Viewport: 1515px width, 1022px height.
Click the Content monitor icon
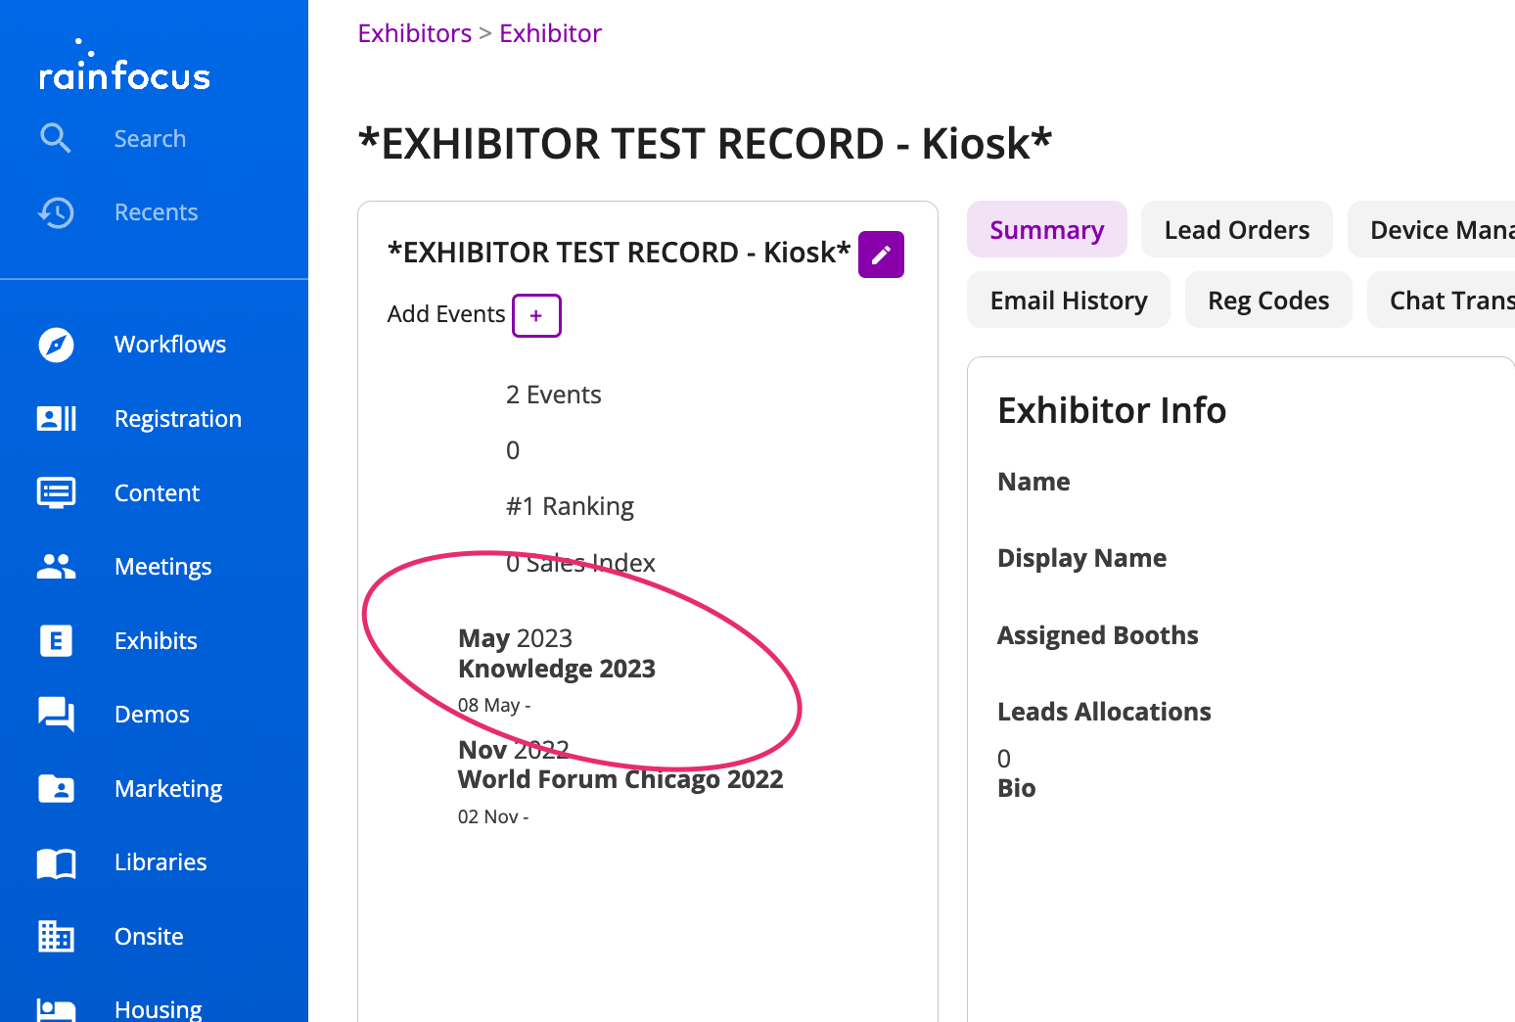(x=56, y=492)
